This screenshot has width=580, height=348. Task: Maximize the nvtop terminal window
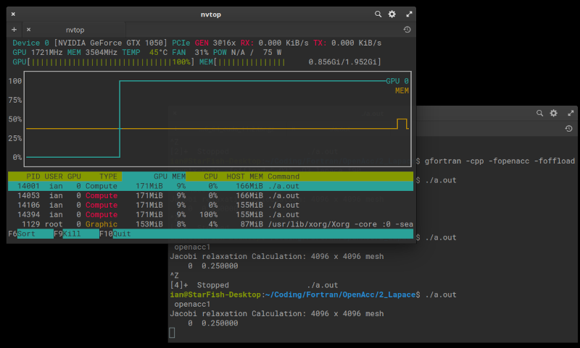409,14
